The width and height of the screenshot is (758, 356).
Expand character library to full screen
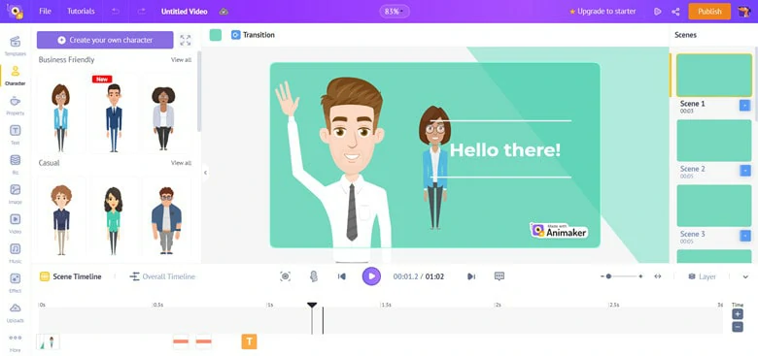click(x=186, y=40)
